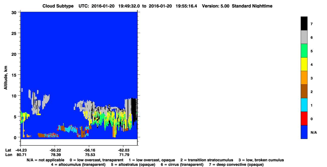Click the 'Lat' row label
The height and width of the screenshot is (167, 327).
[x=8, y=150]
